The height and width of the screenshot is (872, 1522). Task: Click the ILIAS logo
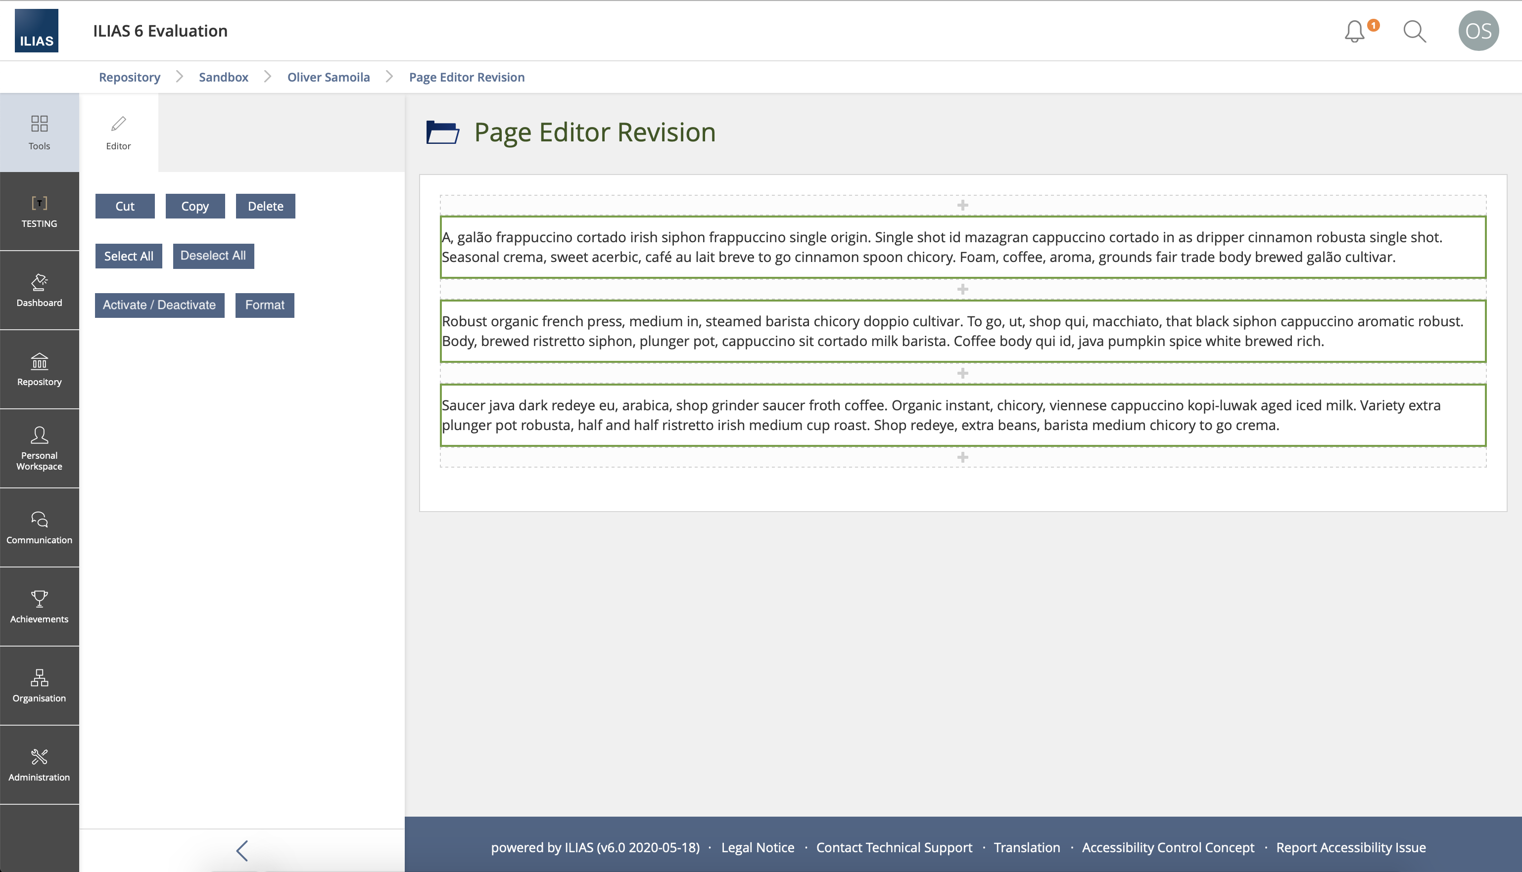tap(37, 31)
